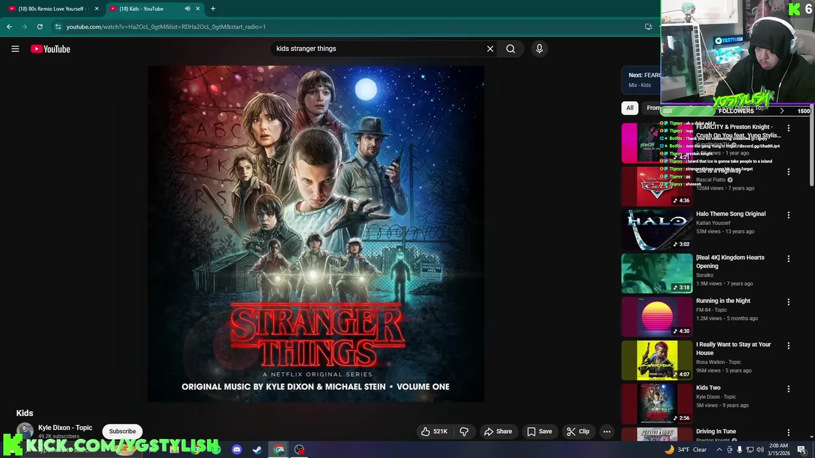The height and width of the screenshot is (458, 815).
Task: View site information icon in address bar
Action: coord(58,27)
